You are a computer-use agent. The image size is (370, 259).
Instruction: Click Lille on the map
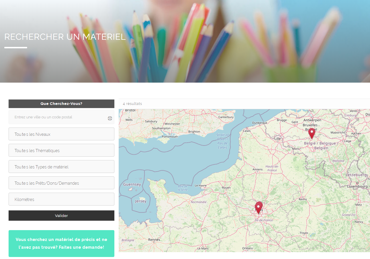coord(277,139)
